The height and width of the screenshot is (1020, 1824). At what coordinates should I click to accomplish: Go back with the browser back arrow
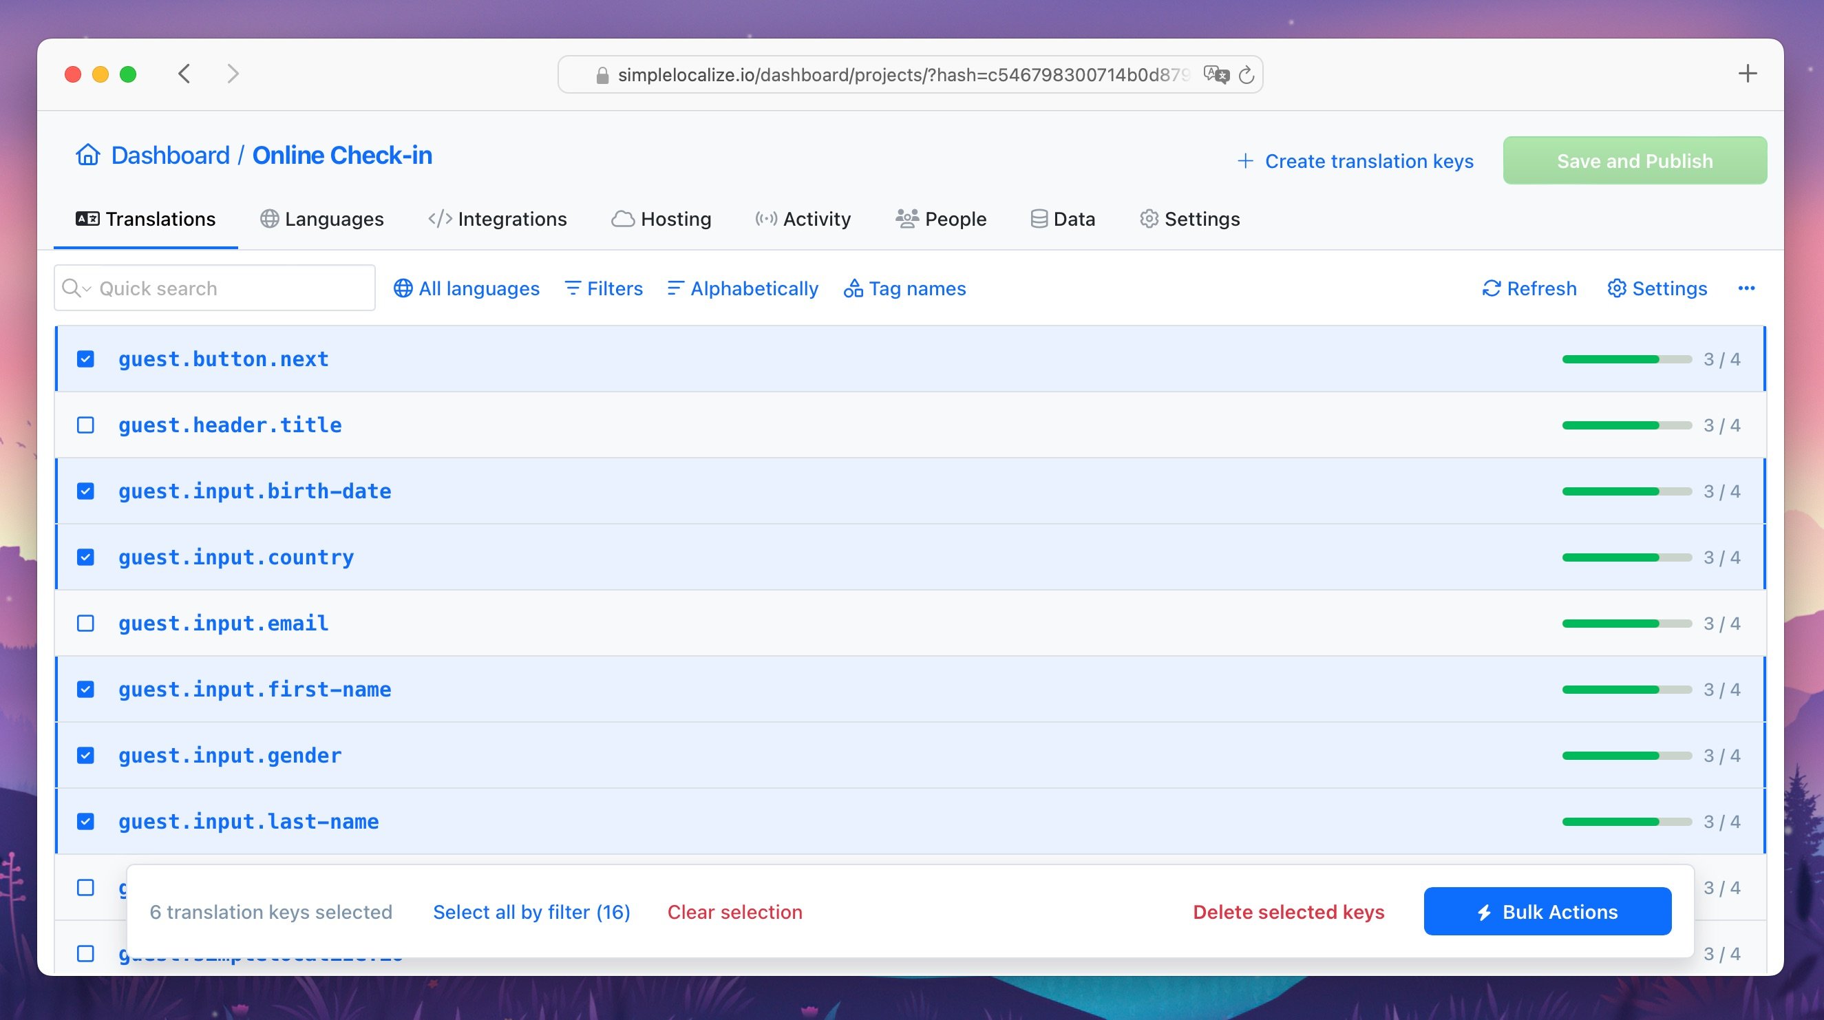[x=184, y=74]
